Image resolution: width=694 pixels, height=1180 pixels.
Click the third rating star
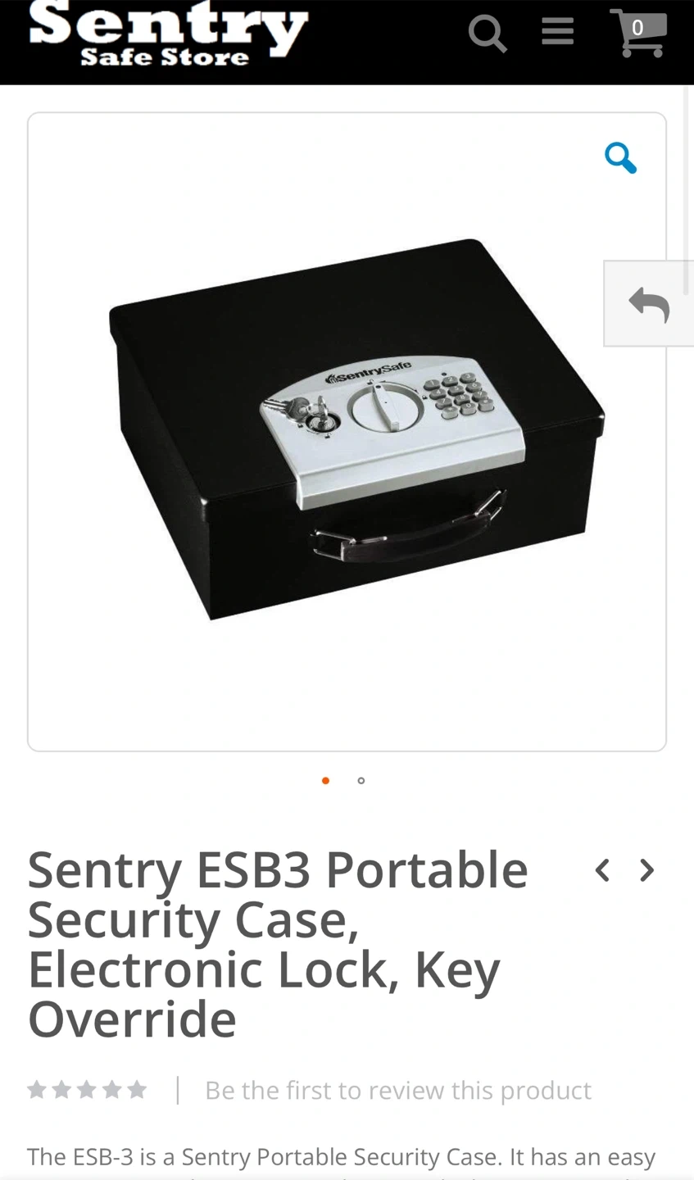87,1089
